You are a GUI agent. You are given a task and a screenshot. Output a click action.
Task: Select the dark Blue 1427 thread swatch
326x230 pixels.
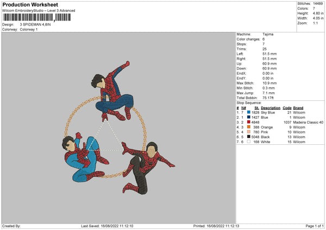coord(249,117)
